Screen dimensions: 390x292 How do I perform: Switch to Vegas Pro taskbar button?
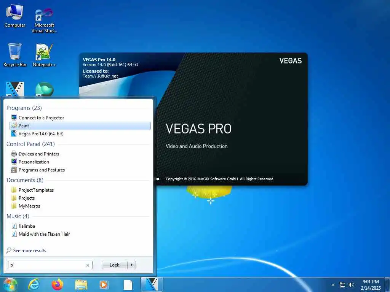[x=152, y=284]
